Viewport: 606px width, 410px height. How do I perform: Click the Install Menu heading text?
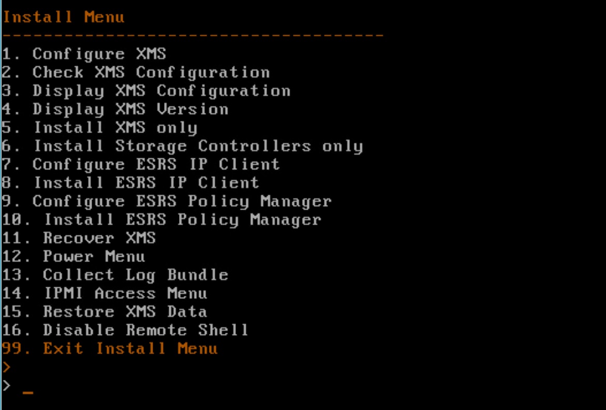(x=64, y=17)
